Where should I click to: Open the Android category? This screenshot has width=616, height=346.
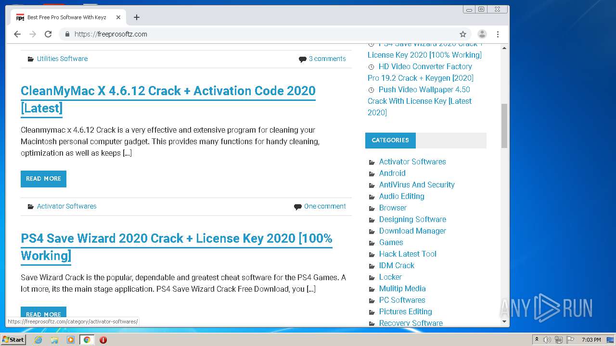392,173
